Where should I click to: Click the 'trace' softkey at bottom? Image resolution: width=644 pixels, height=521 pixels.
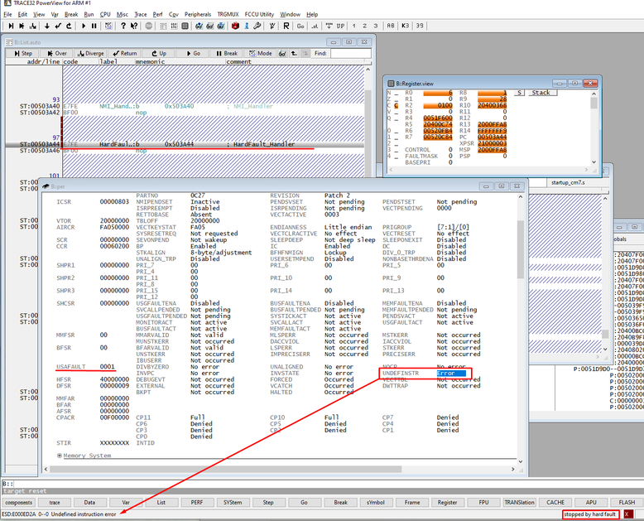pos(55,503)
